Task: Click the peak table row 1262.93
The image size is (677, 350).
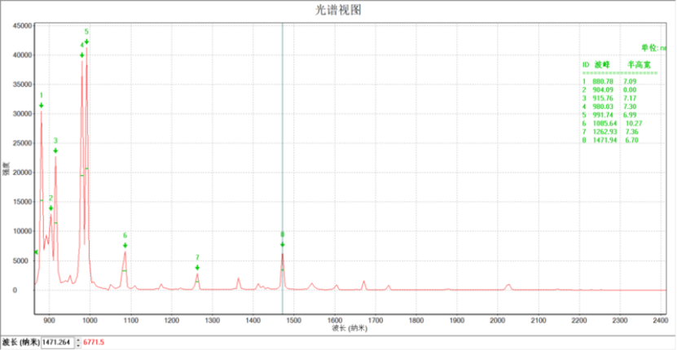Action: pyautogui.click(x=610, y=132)
